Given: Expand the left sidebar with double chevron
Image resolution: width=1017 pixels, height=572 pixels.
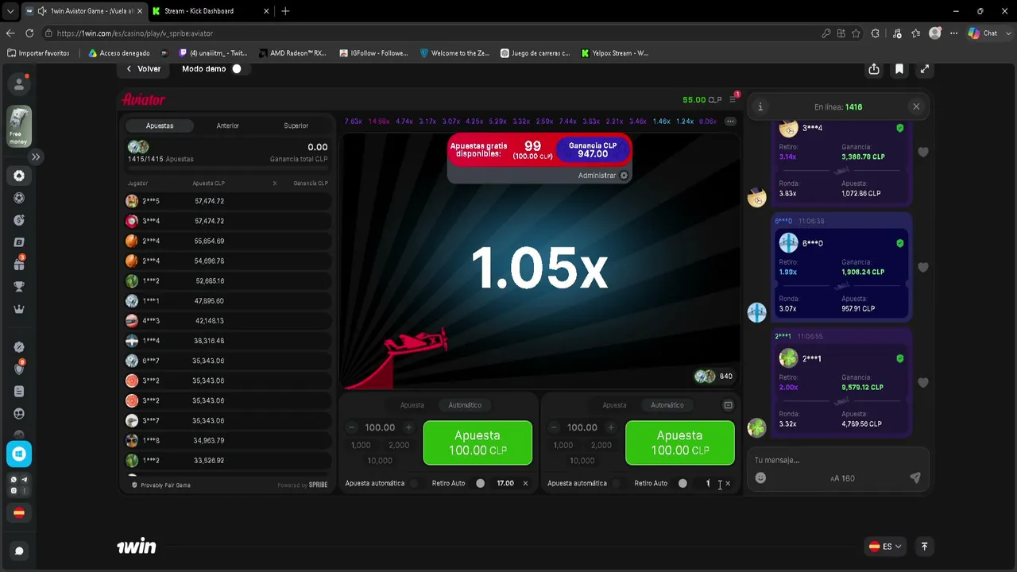Looking at the screenshot, I should 36,157.
